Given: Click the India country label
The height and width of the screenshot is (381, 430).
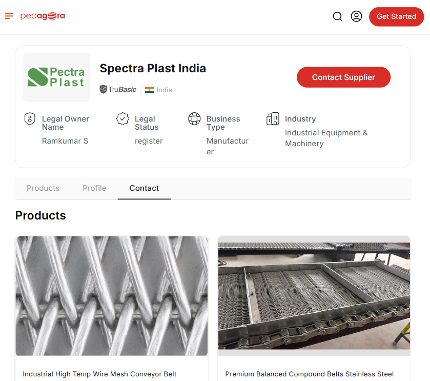Looking at the screenshot, I should pyautogui.click(x=165, y=90).
